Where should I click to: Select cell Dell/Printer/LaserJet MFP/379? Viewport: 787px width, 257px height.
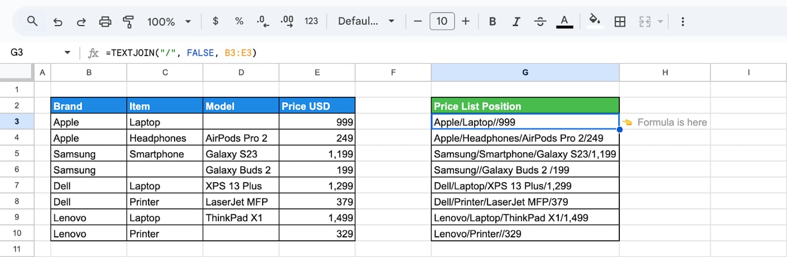coord(525,202)
